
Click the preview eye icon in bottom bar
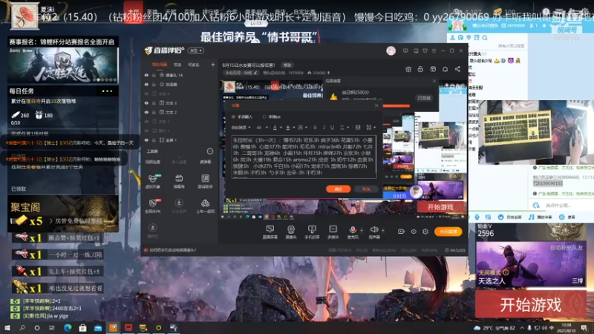pyautogui.click(x=414, y=232)
